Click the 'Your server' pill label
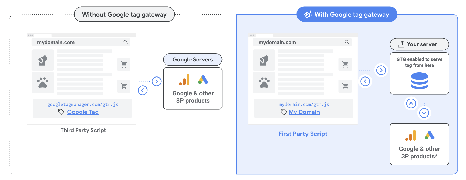The width and height of the screenshot is (466, 180). [419, 44]
